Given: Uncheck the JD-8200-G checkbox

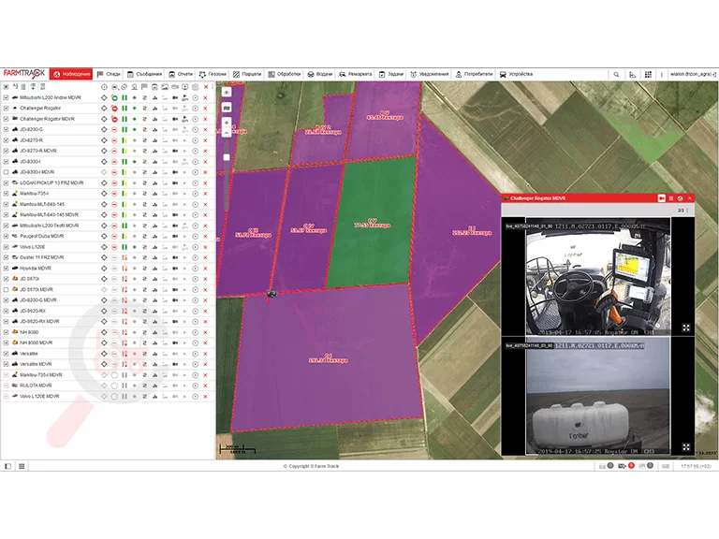Looking at the screenshot, I should point(6,130).
